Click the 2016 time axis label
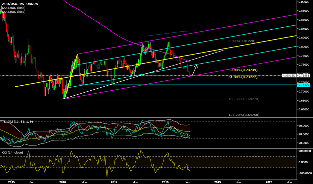 (x=63, y=182)
